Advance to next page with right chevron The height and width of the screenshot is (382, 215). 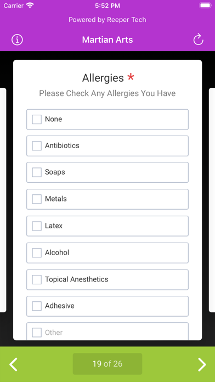pos(202,364)
